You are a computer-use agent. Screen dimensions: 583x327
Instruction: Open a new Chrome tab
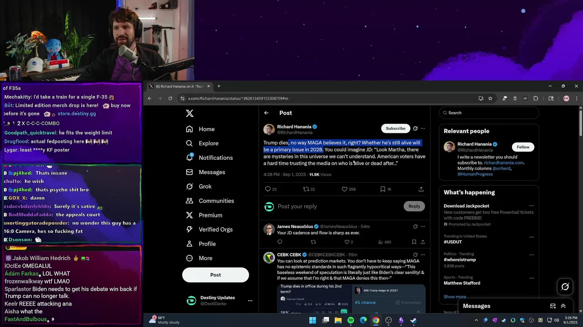[x=219, y=86]
